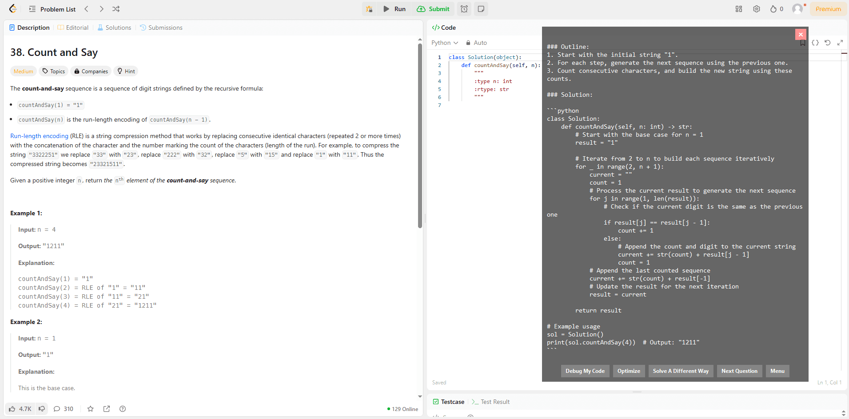Click the Premium button
This screenshot has width=849, height=419.
[828, 9]
